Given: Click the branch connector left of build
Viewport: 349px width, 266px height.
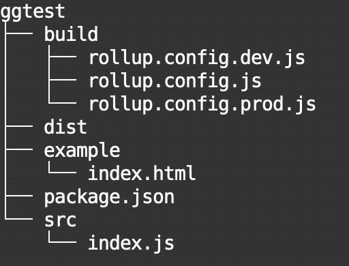Looking at the screenshot, I should (19, 33).
